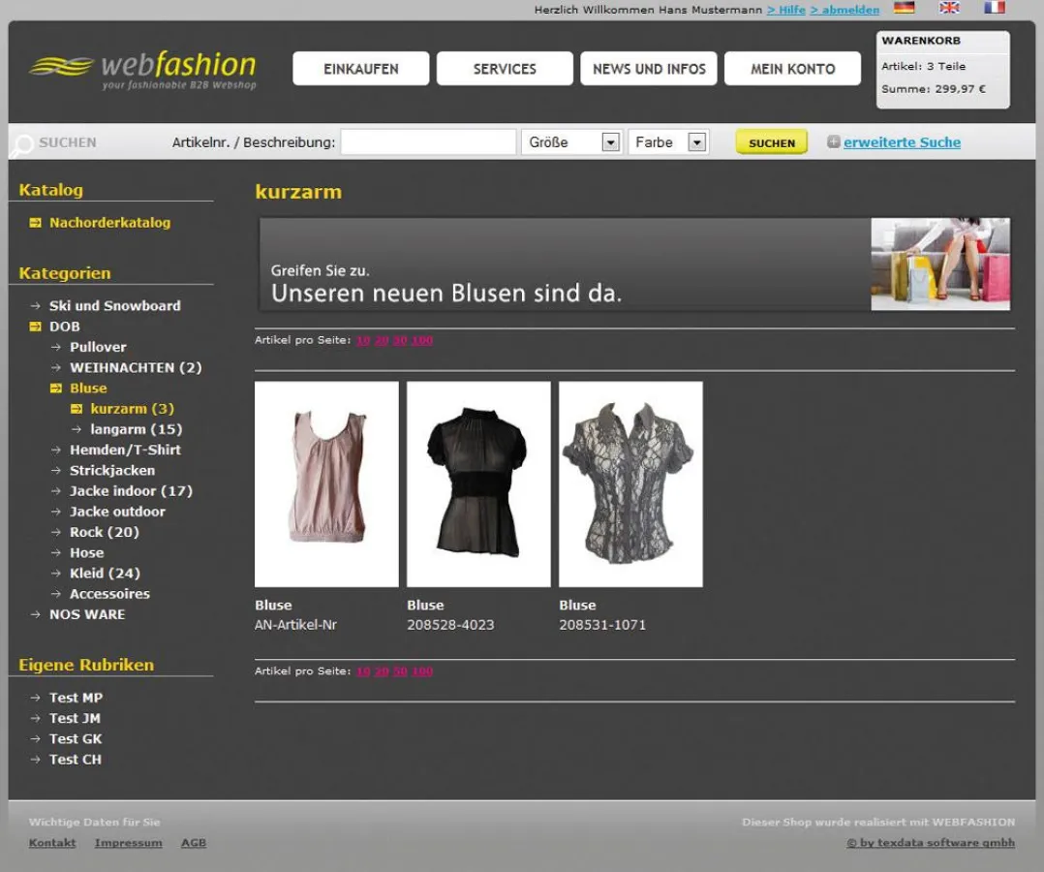The height and width of the screenshot is (872, 1044).
Task: Expand the Bluse category in the sidebar
Action: point(54,388)
